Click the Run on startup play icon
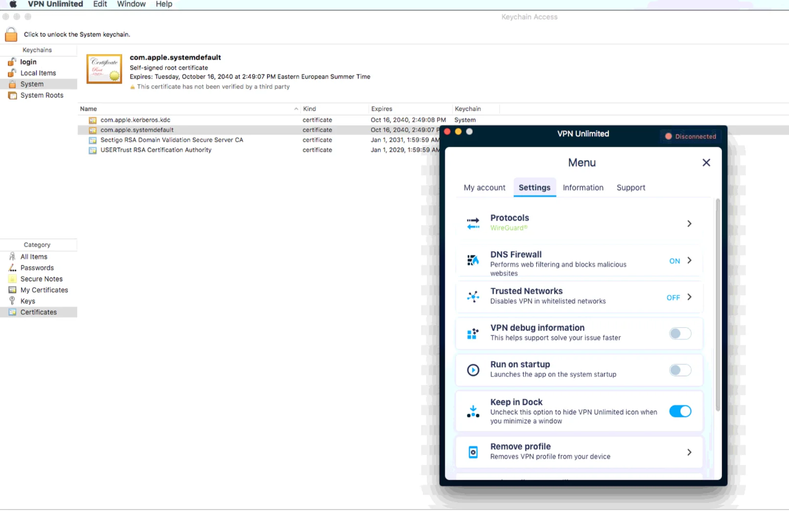Image resolution: width=789 pixels, height=511 pixels. pos(473,370)
